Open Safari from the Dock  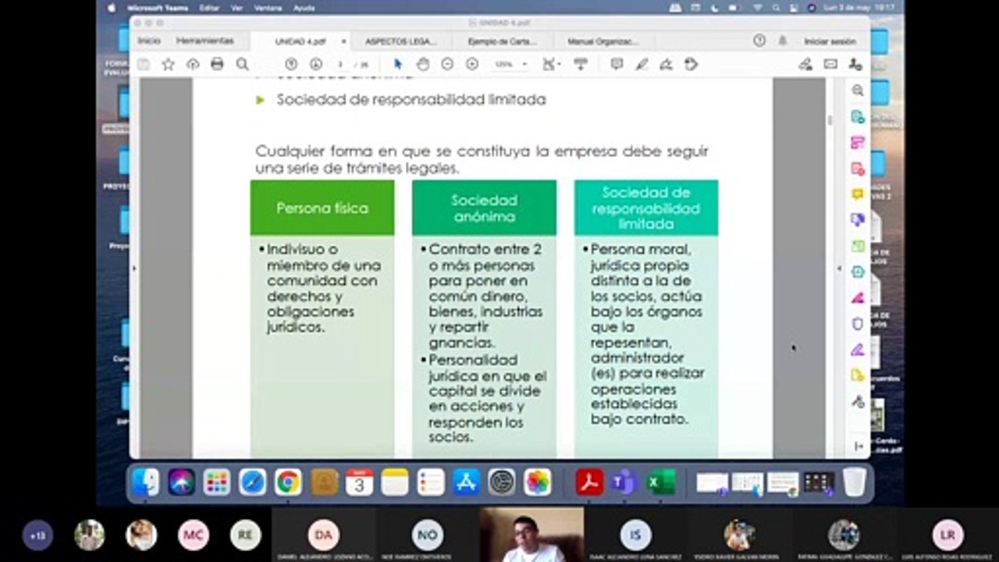point(252,482)
